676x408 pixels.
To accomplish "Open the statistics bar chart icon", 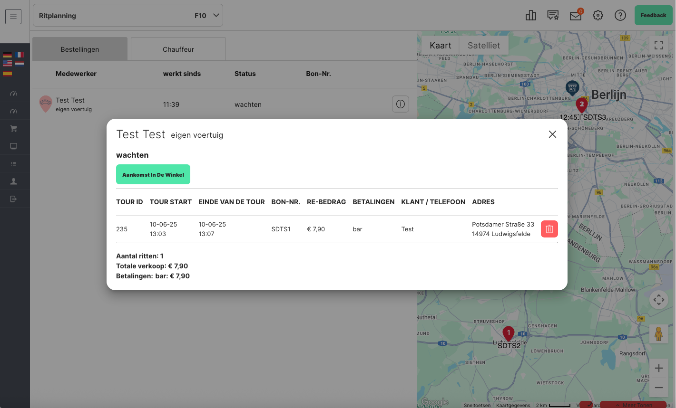I will [531, 16].
